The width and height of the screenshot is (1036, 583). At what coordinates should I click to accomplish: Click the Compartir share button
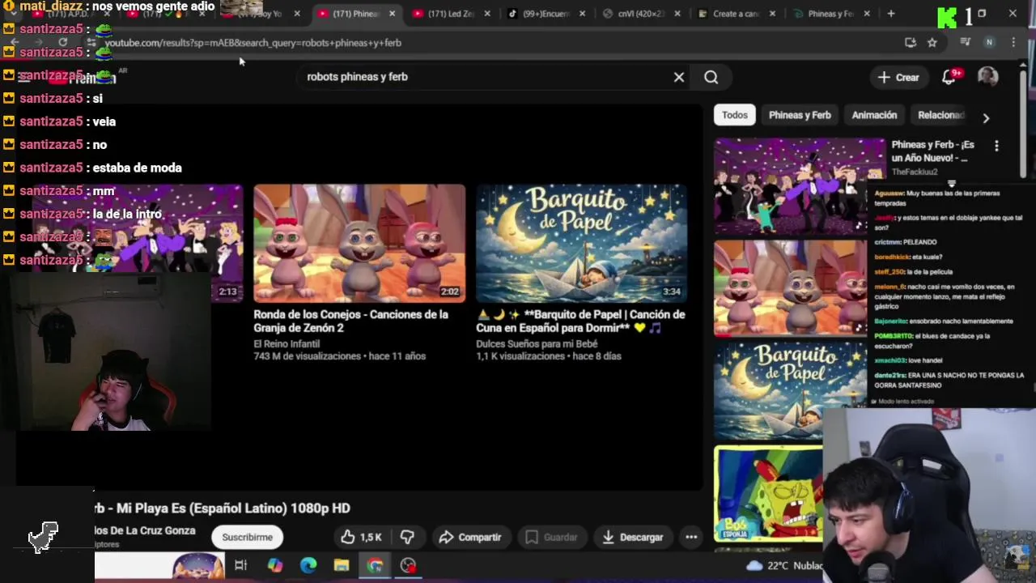(x=470, y=537)
